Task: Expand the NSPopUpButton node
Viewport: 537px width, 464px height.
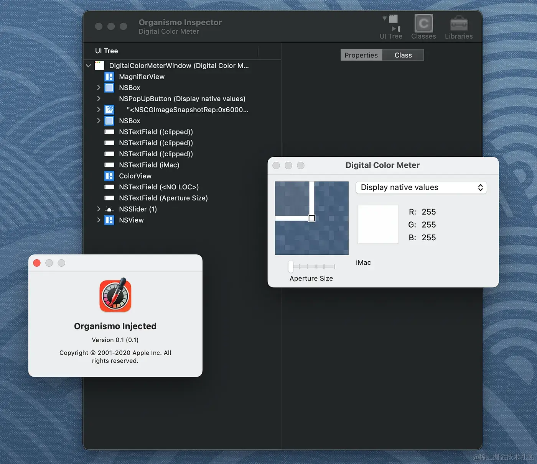Action: point(99,98)
